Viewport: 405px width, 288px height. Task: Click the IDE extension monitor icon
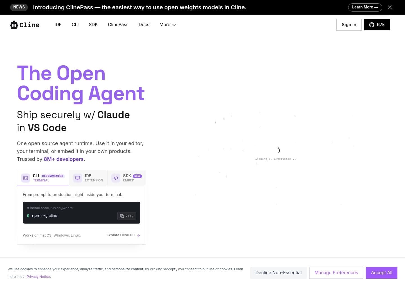78,178
